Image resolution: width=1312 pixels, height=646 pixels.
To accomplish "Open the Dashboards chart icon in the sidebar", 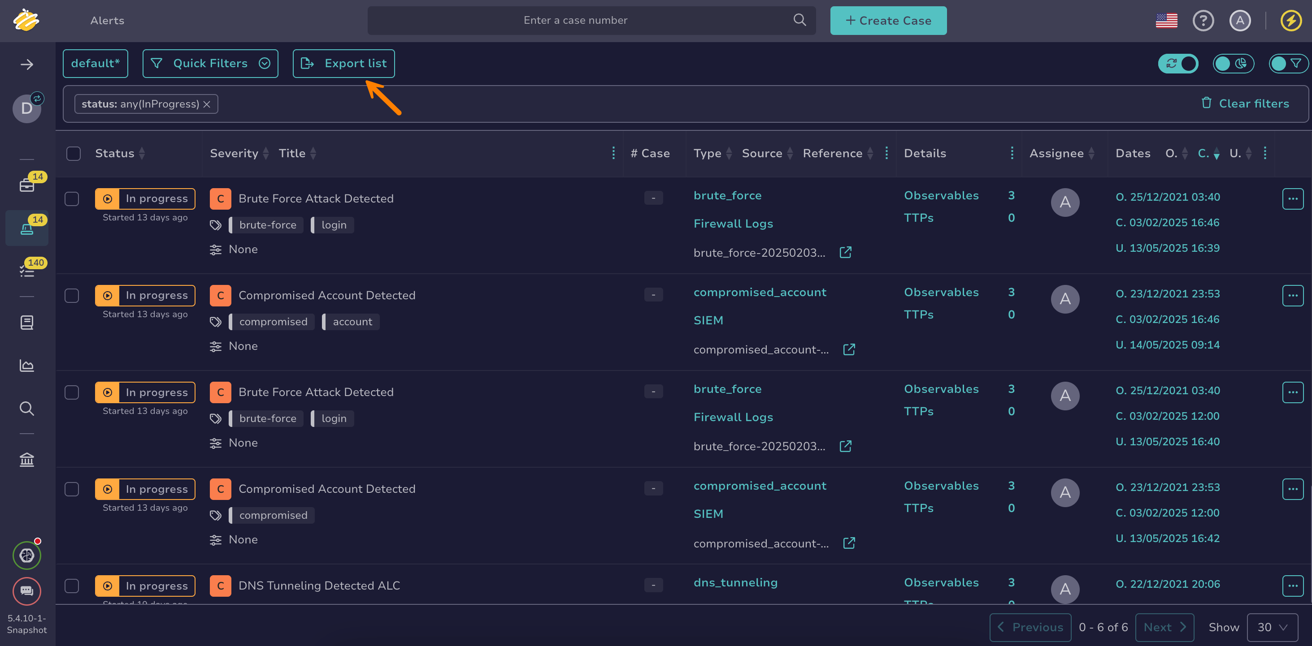I will tap(27, 365).
